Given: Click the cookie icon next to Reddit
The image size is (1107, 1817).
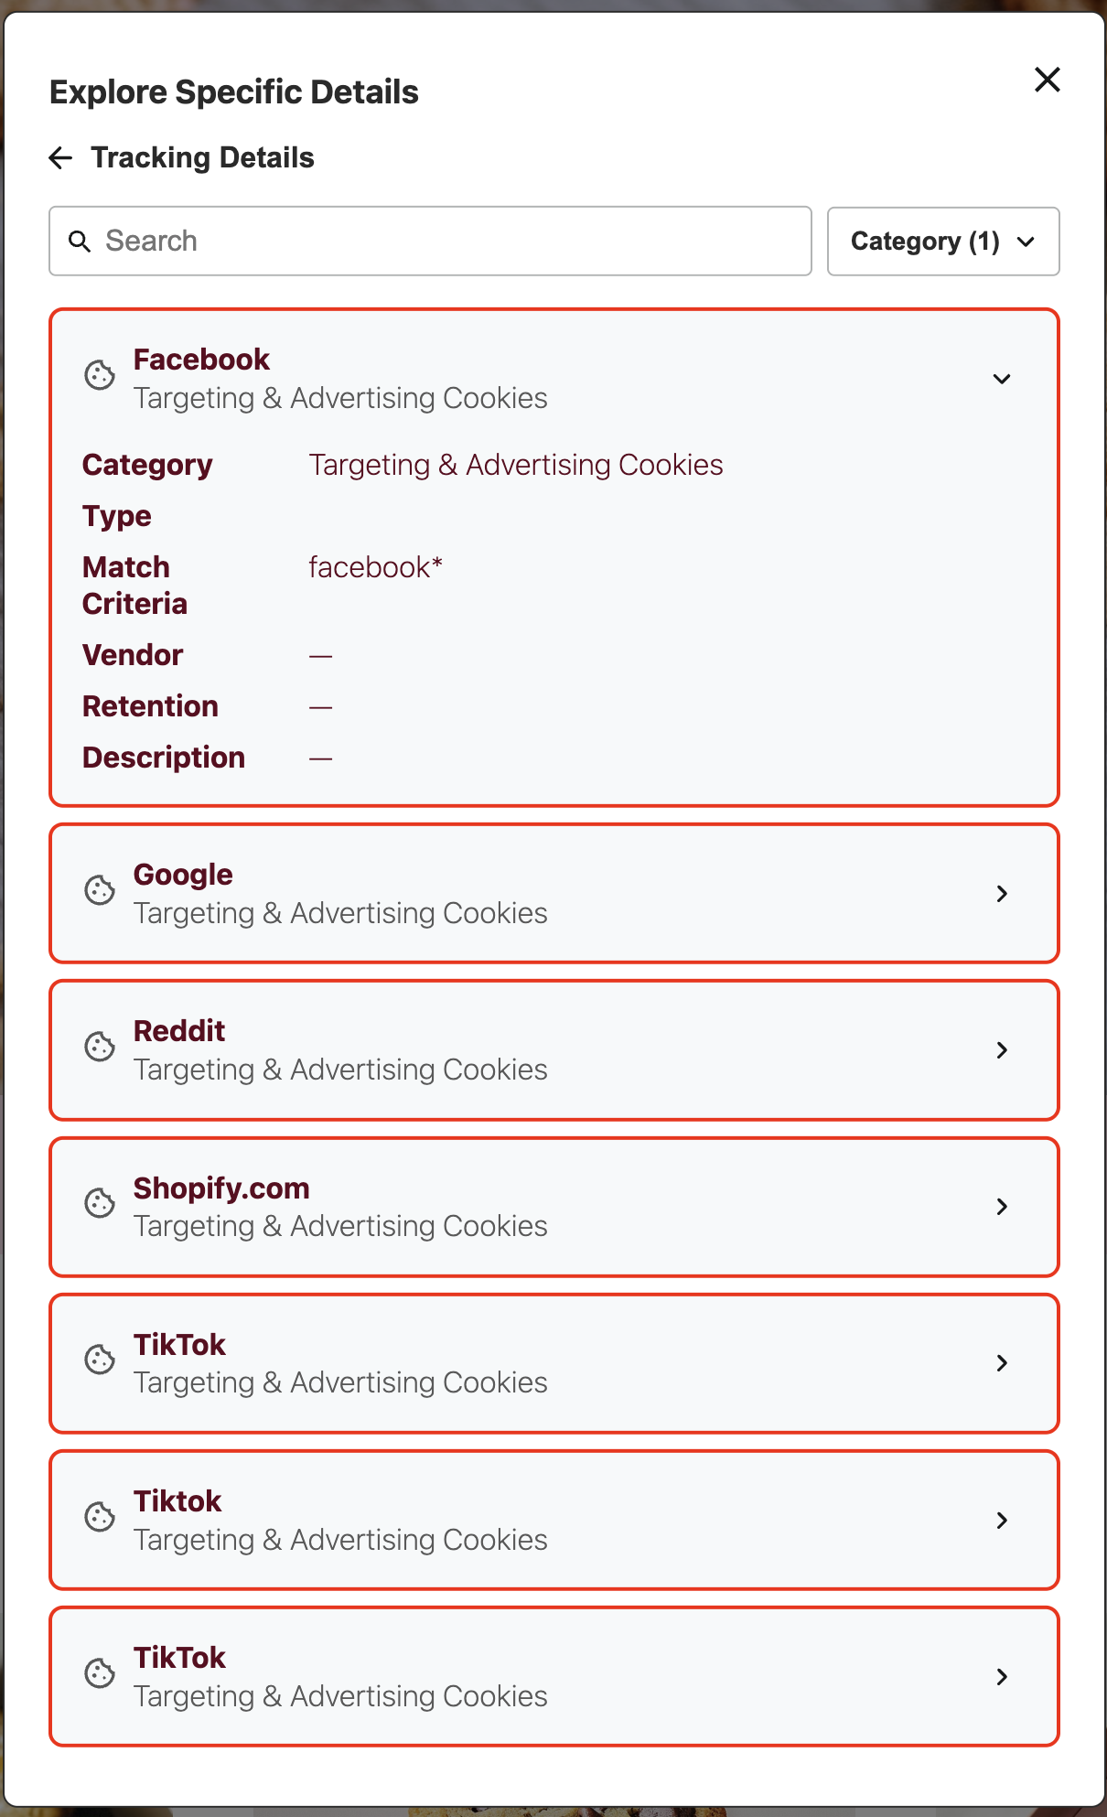Looking at the screenshot, I should [x=100, y=1047].
